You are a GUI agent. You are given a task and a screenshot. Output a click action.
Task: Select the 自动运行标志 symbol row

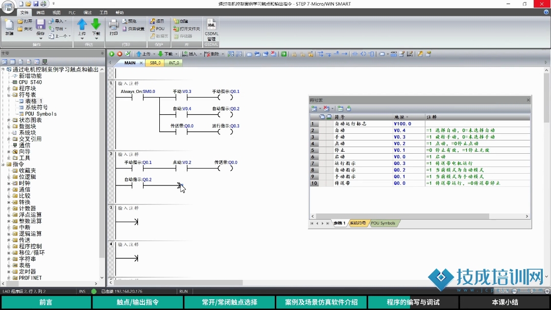pyautogui.click(x=420, y=124)
